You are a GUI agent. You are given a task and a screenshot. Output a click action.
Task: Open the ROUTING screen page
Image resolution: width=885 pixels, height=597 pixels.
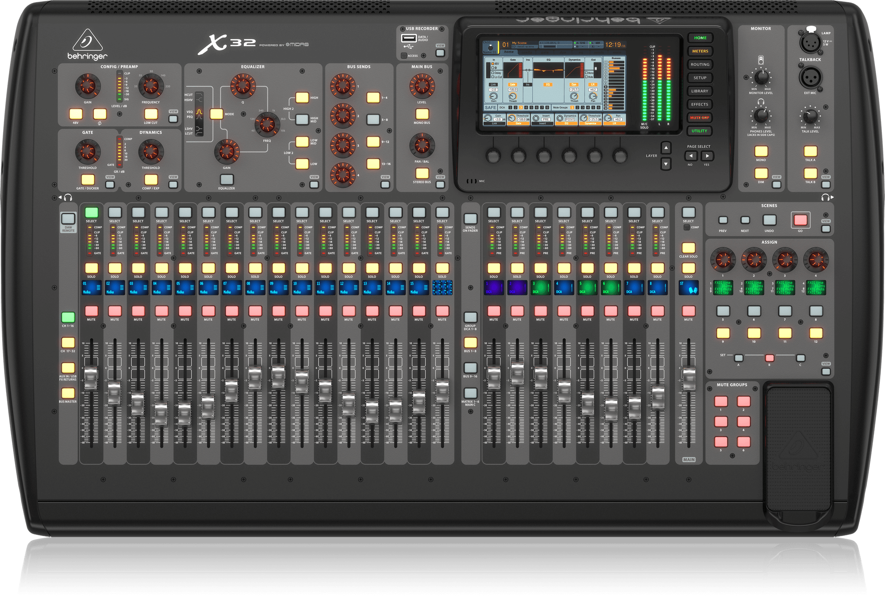pyautogui.click(x=700, y=65)
